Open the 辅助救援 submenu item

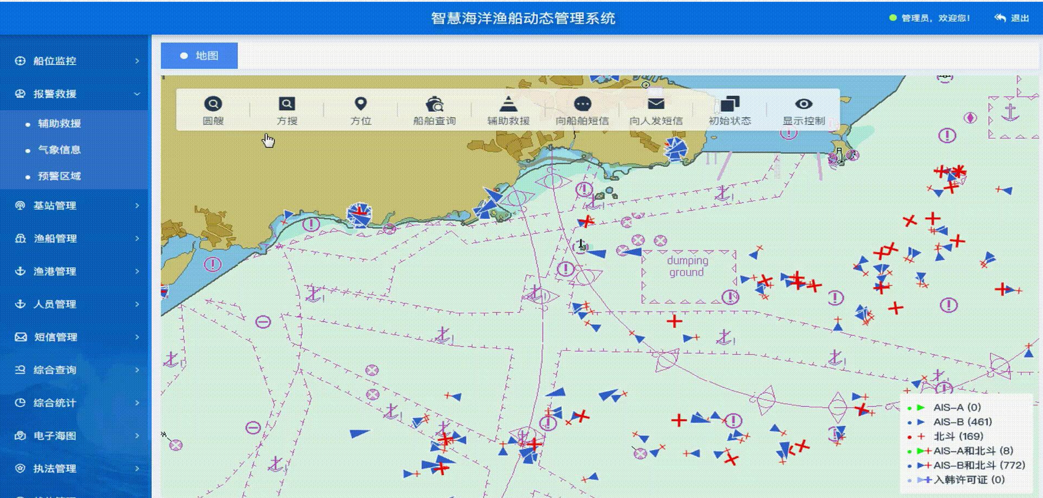[59, 123]
